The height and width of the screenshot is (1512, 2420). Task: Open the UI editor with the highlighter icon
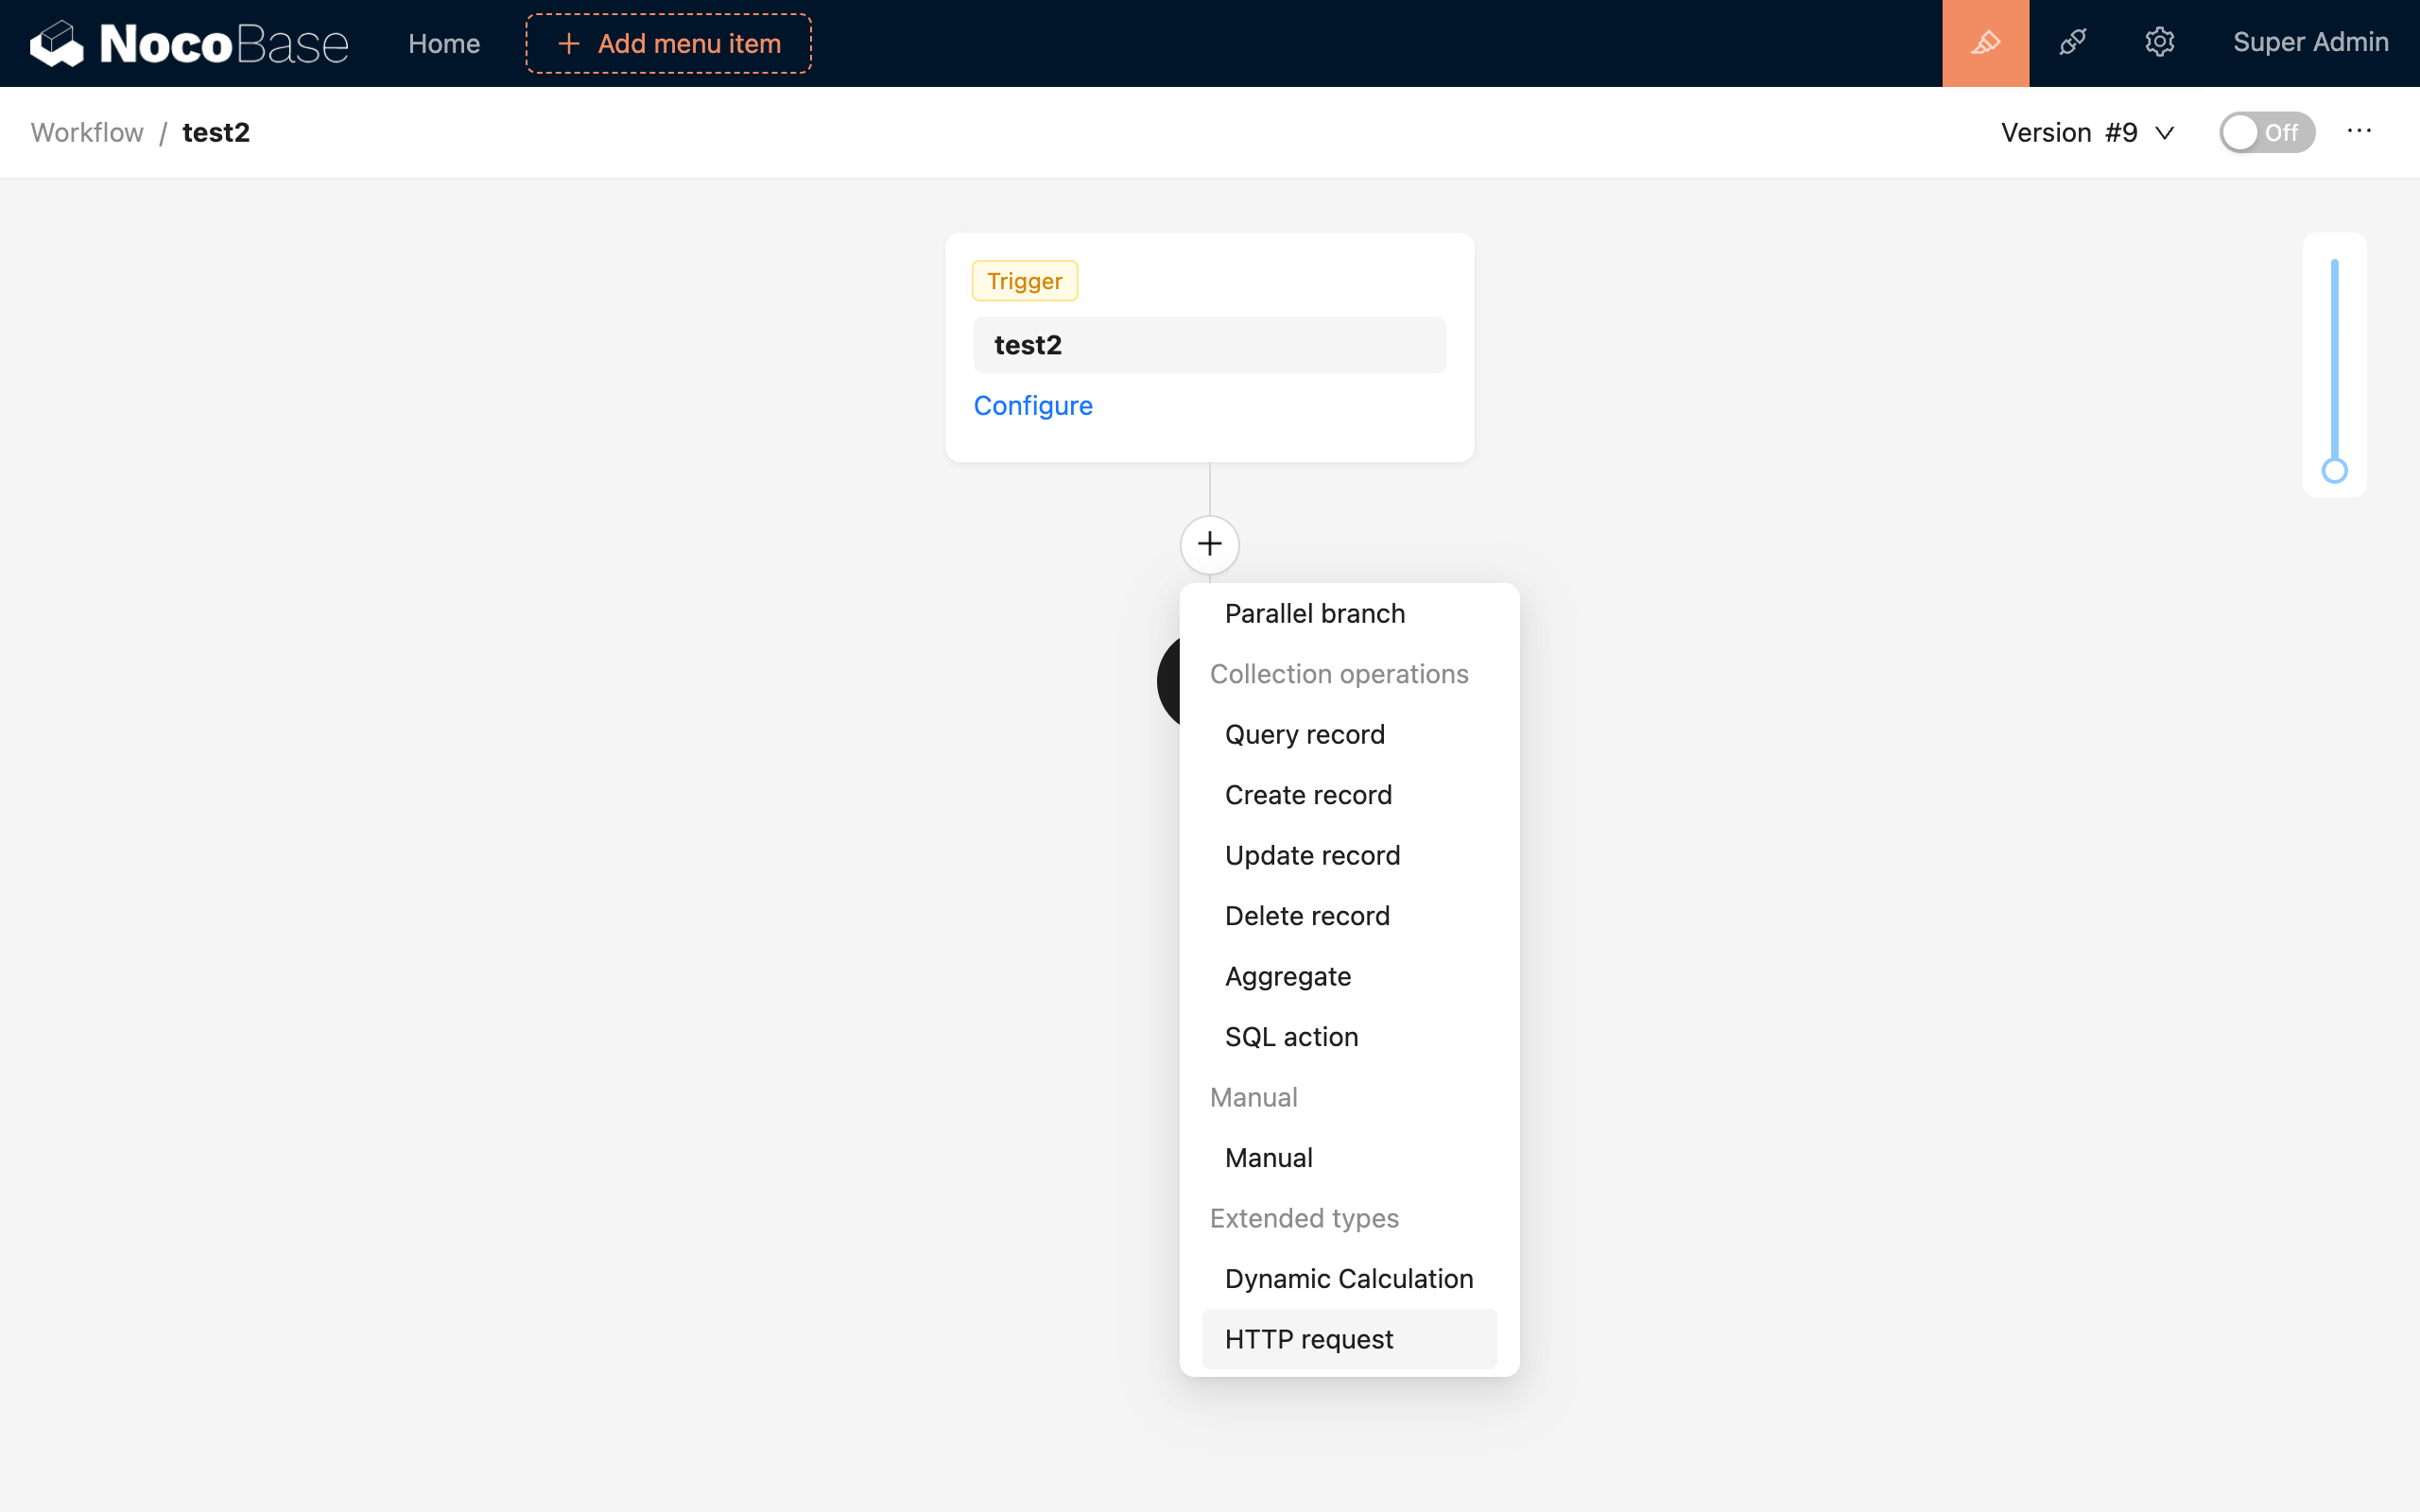(1985, 42)
